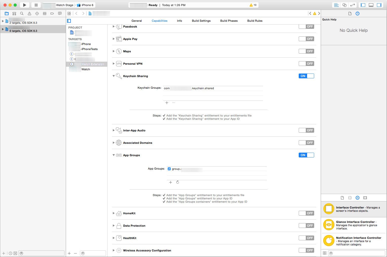387x257 pixels.
Task: Show the Quick Help inspector
Action: 357,13
